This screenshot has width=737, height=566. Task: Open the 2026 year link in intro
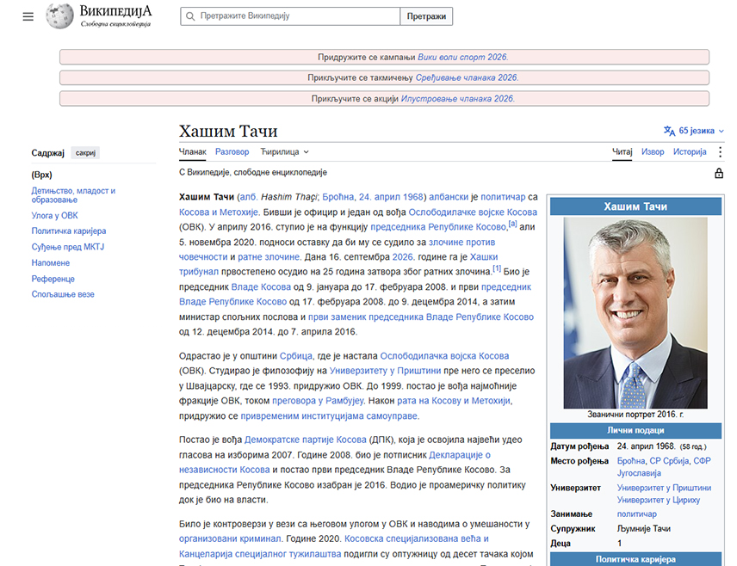click(403, 257)
